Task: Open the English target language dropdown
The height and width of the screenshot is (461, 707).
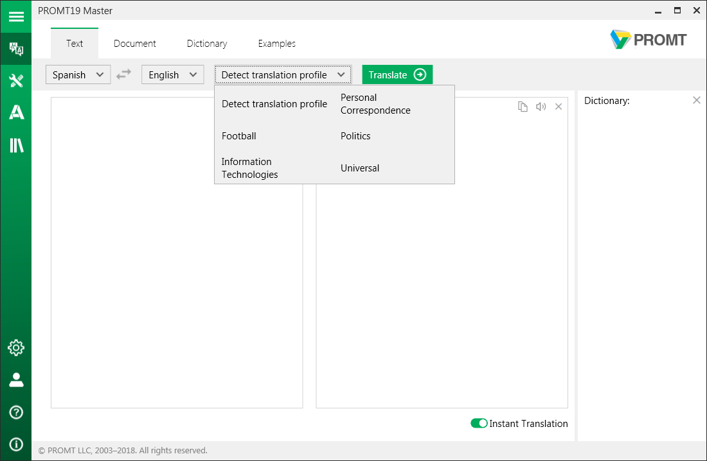Action: (173, 74)
